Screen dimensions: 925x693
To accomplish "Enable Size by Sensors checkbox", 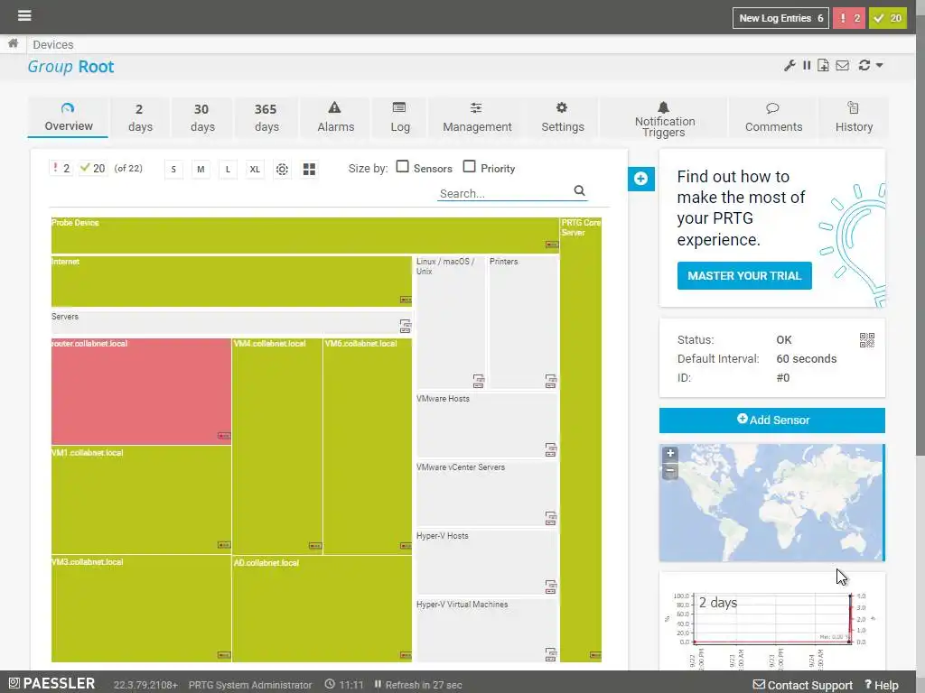I will 402,167.
